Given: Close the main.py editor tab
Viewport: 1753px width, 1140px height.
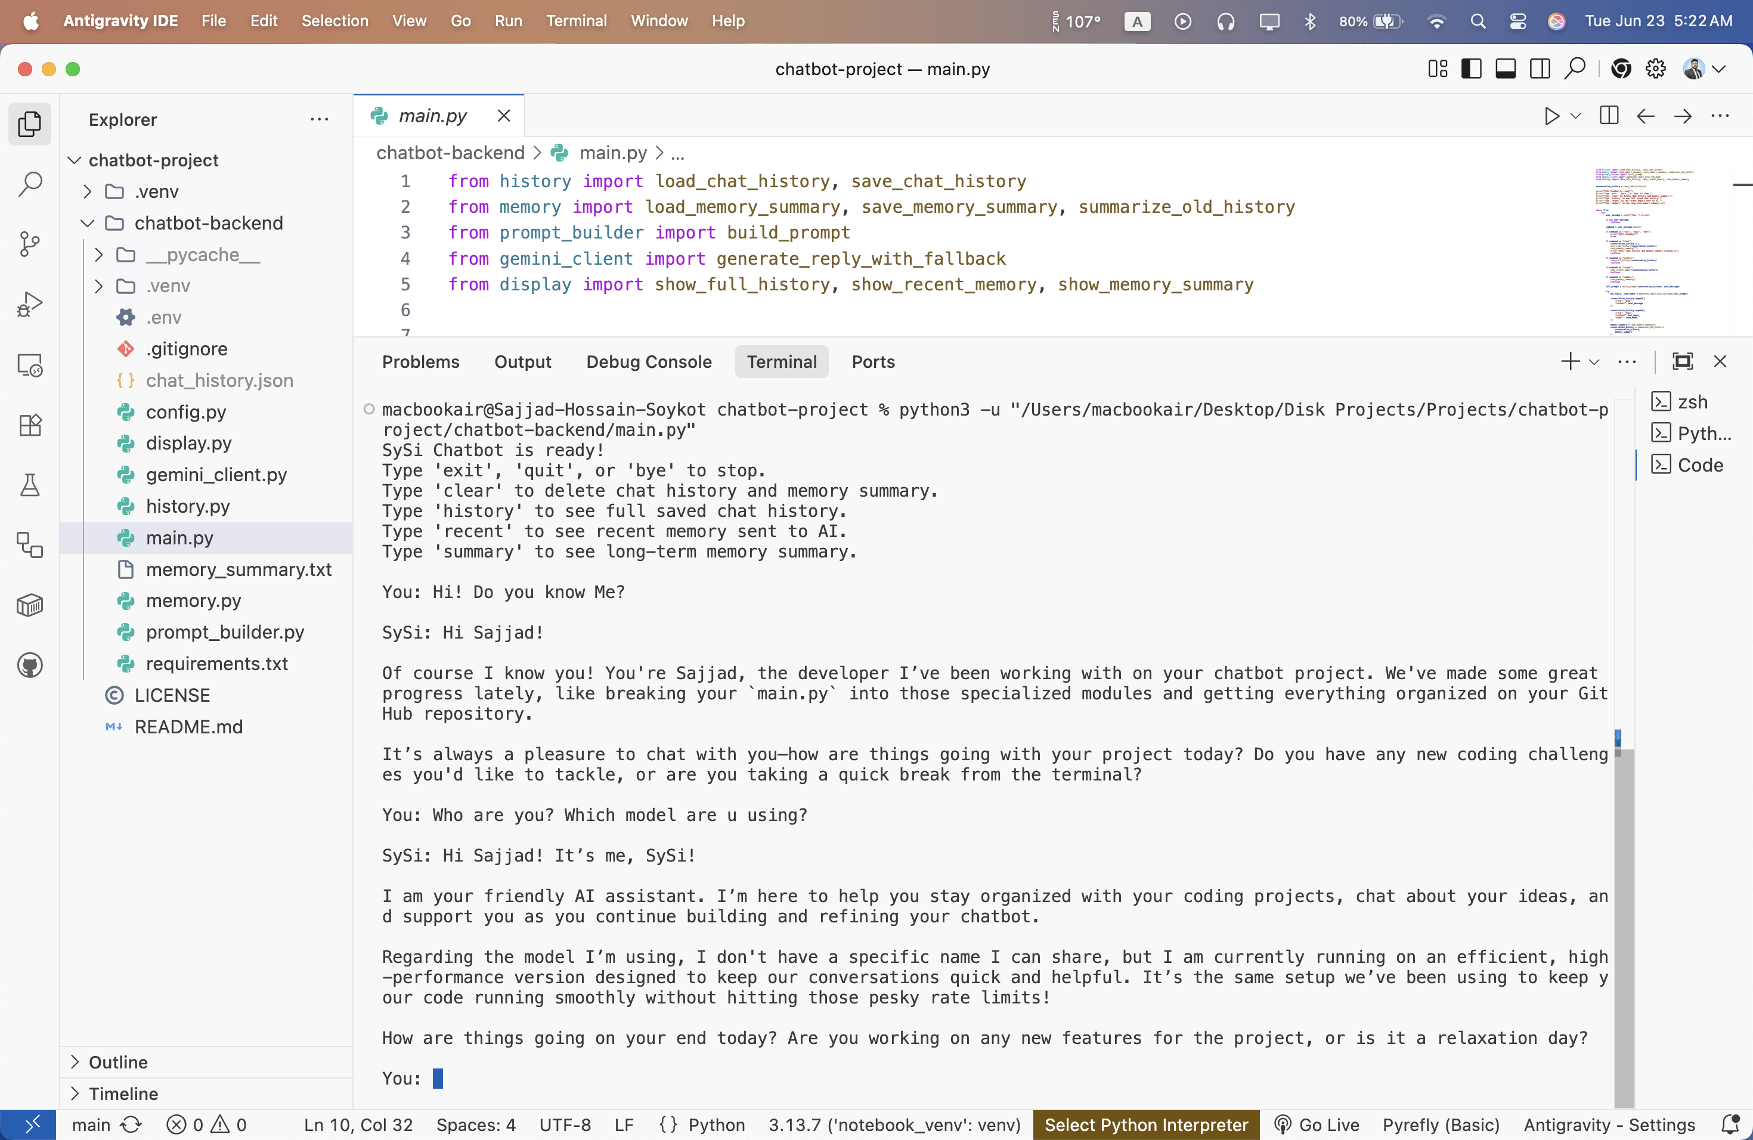Looking at the screenshot, I should pos(503,116).
